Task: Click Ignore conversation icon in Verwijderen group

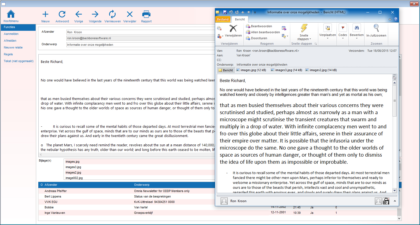Action: 219,28
